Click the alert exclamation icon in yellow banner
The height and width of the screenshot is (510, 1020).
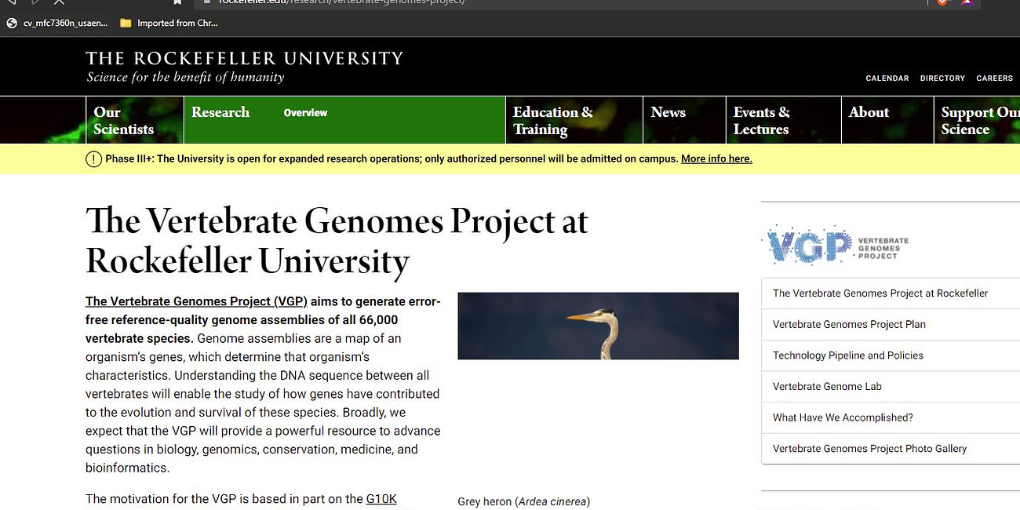(93, 159)
